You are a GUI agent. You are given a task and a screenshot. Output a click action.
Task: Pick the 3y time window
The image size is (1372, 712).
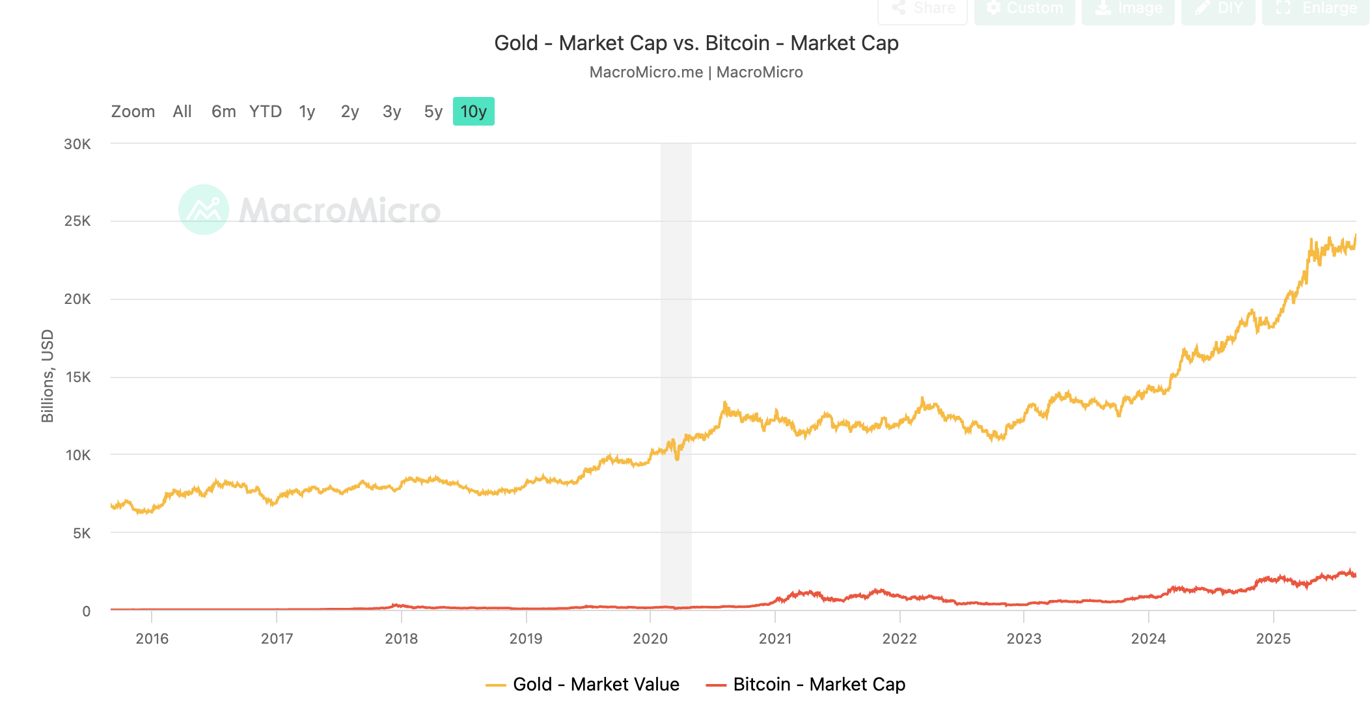[391, 111]
